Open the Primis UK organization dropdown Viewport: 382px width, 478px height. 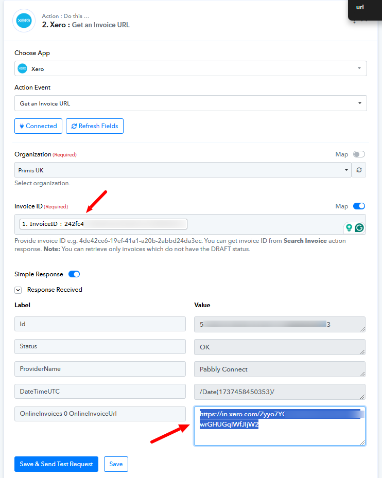(183, 170)
